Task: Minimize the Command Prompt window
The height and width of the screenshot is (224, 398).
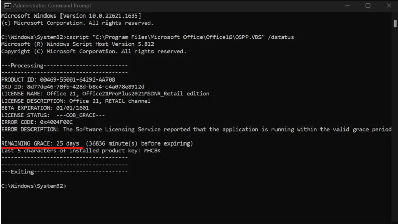Action: coord(347,5)
